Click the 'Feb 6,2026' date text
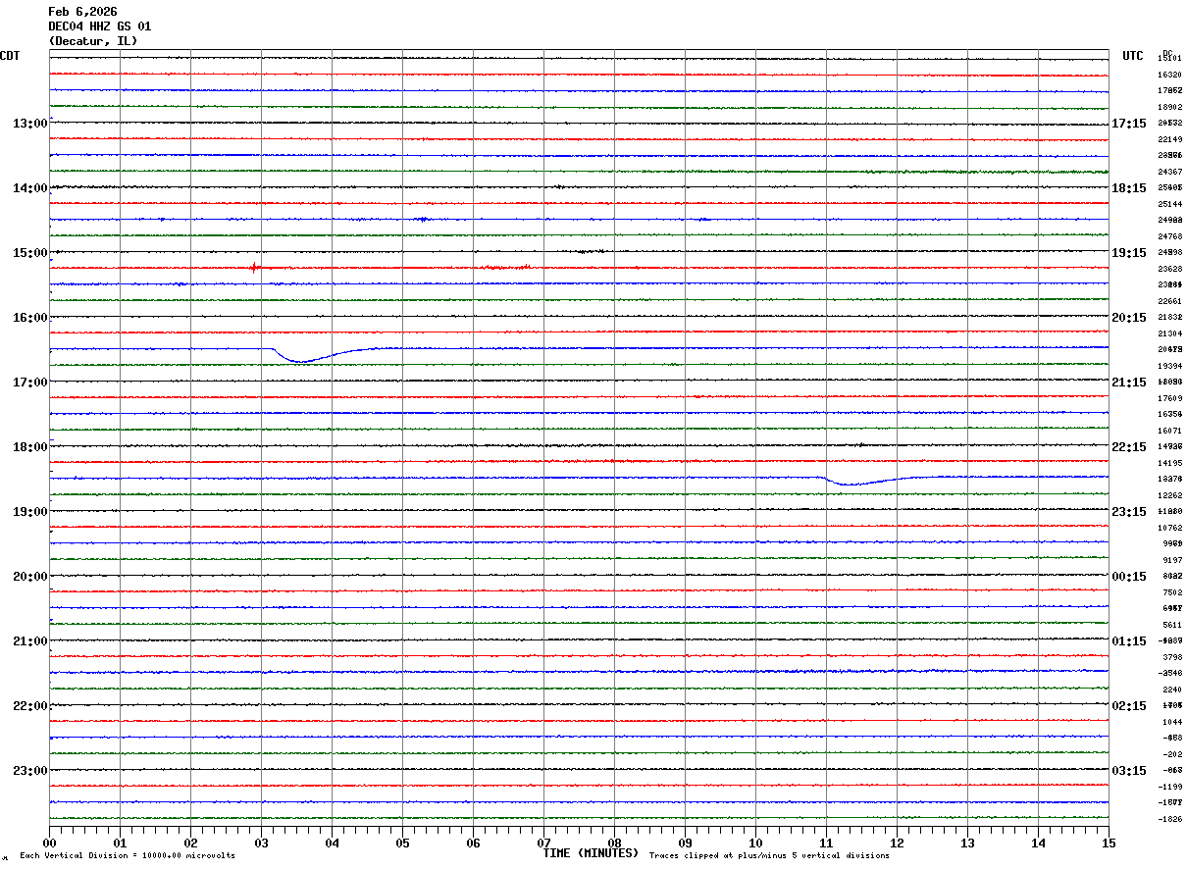1187x869 pixels. click(x=82, y=12)
